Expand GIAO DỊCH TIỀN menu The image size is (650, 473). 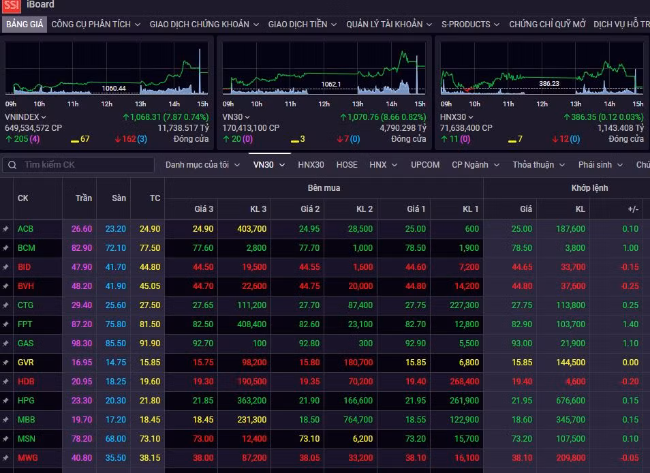303,25
